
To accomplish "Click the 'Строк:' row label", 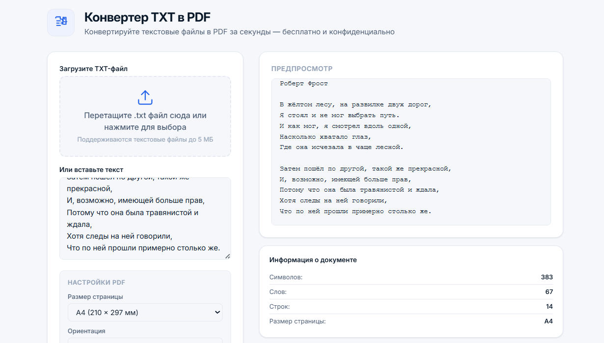I will (280, 307).
